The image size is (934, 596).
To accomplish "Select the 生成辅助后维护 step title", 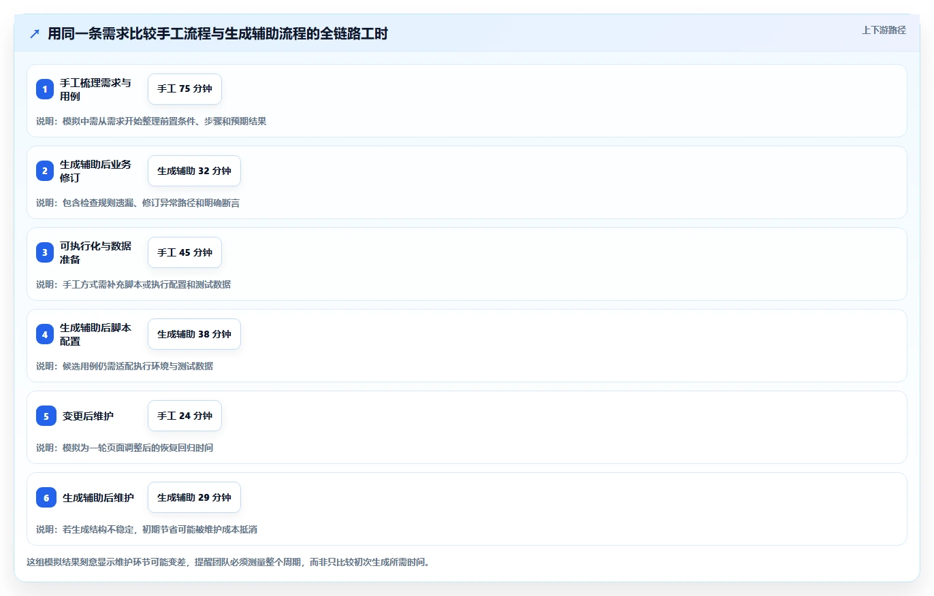I will [x=98, y=497].
